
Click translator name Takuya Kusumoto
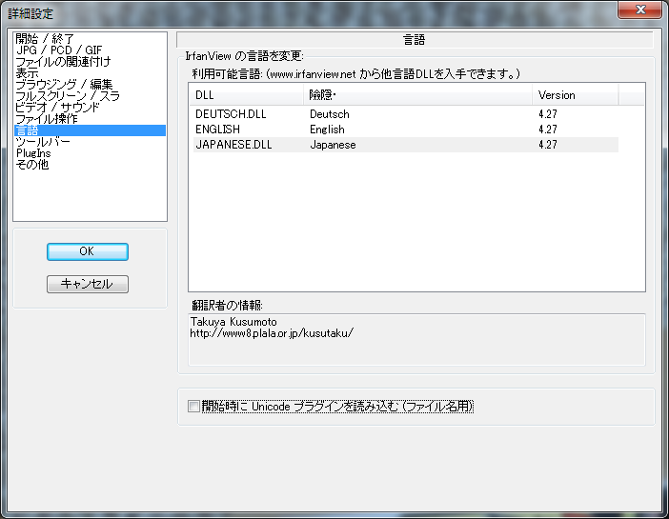[233, 322]
